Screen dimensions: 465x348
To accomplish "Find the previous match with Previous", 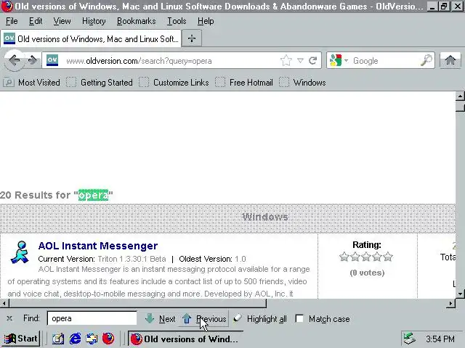I will coord(203,319).
